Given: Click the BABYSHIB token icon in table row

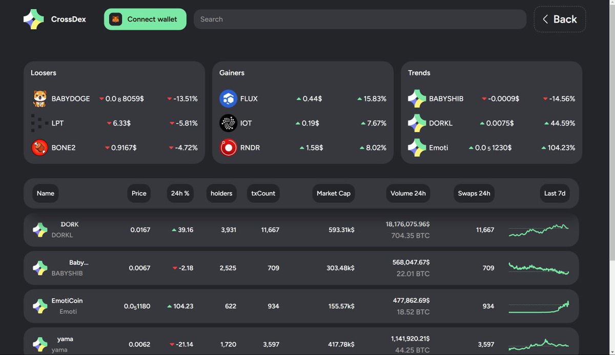Looking at the screenshot, I should (40, 268).
